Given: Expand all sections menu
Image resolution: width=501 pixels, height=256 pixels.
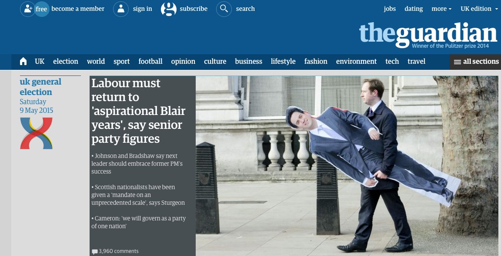Looking at the screenshot, I should pyautogui.click(x=475, y=62).
